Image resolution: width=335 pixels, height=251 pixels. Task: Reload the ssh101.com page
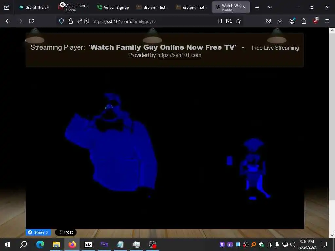(31, 21)
